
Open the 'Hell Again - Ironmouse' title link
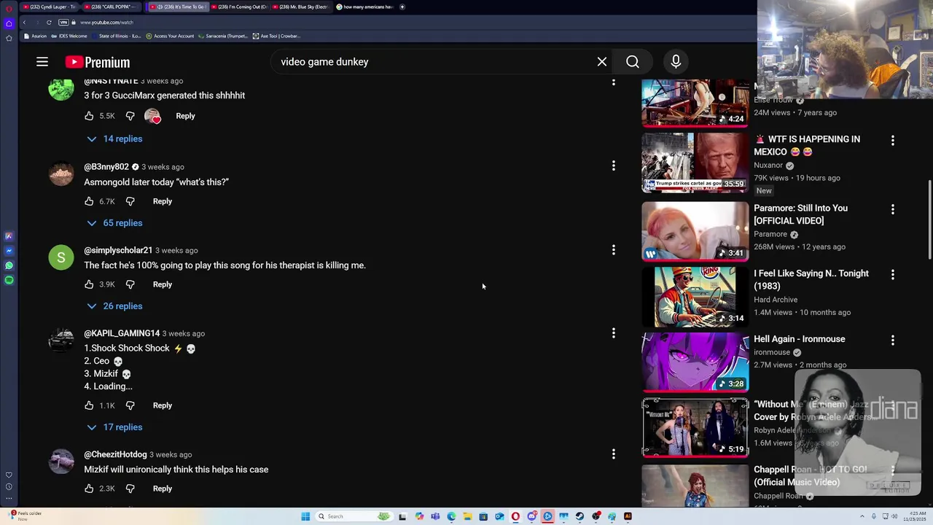pos(800,339)
